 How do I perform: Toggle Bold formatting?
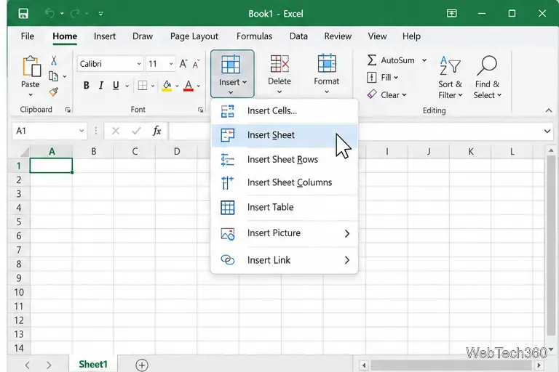[x=87, y=86]
